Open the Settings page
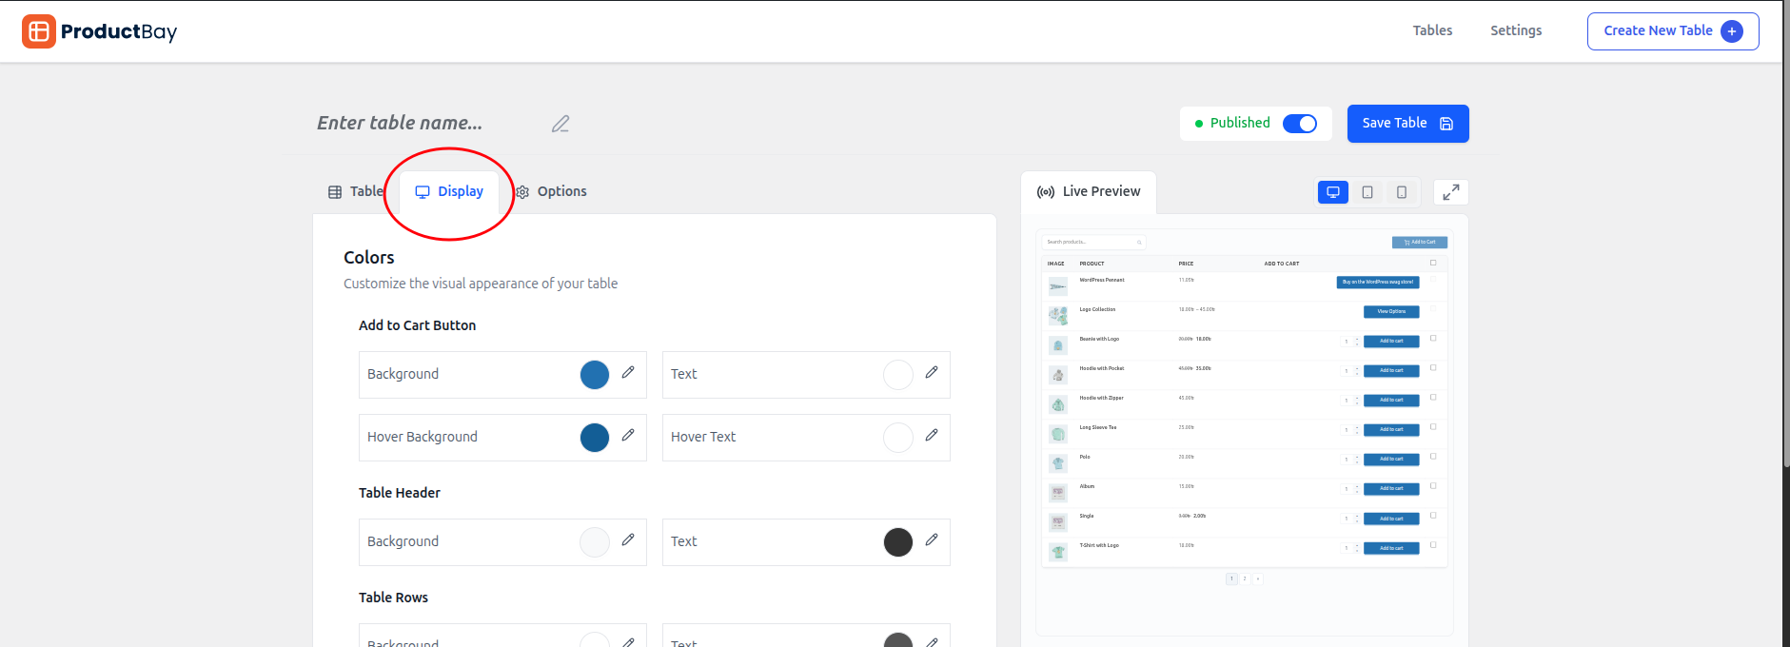Viewport: 1790px width, 647px height. click(1516, 30)
